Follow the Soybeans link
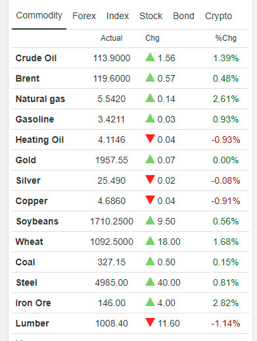This screenshot has width=257, height=341. 37,221
